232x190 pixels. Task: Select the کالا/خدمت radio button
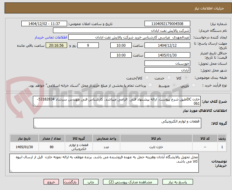(147, 78)
